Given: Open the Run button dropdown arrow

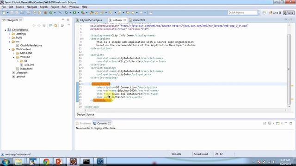Looking at the screenshot, I should click(78, 12).
